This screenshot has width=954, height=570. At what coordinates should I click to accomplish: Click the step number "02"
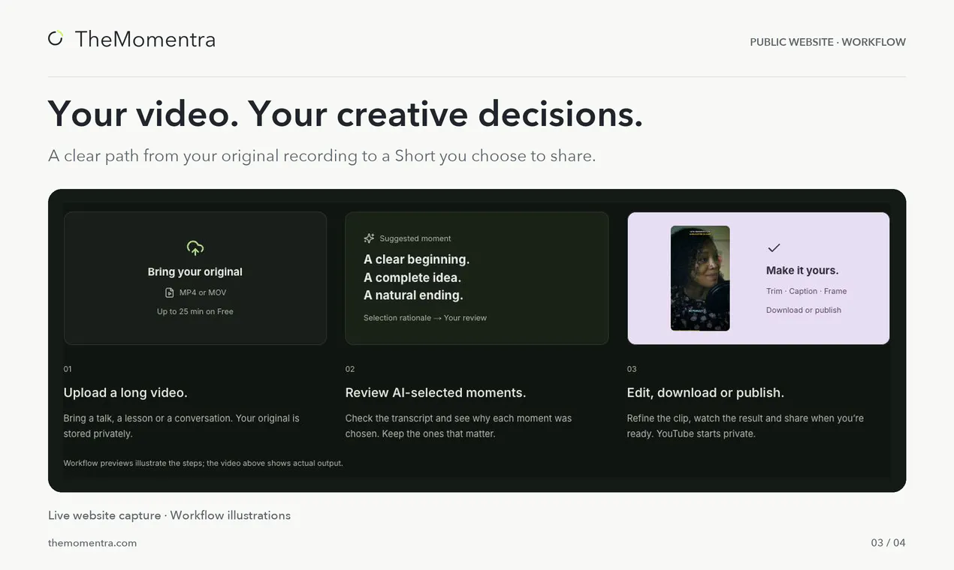[x=350, y=369]
